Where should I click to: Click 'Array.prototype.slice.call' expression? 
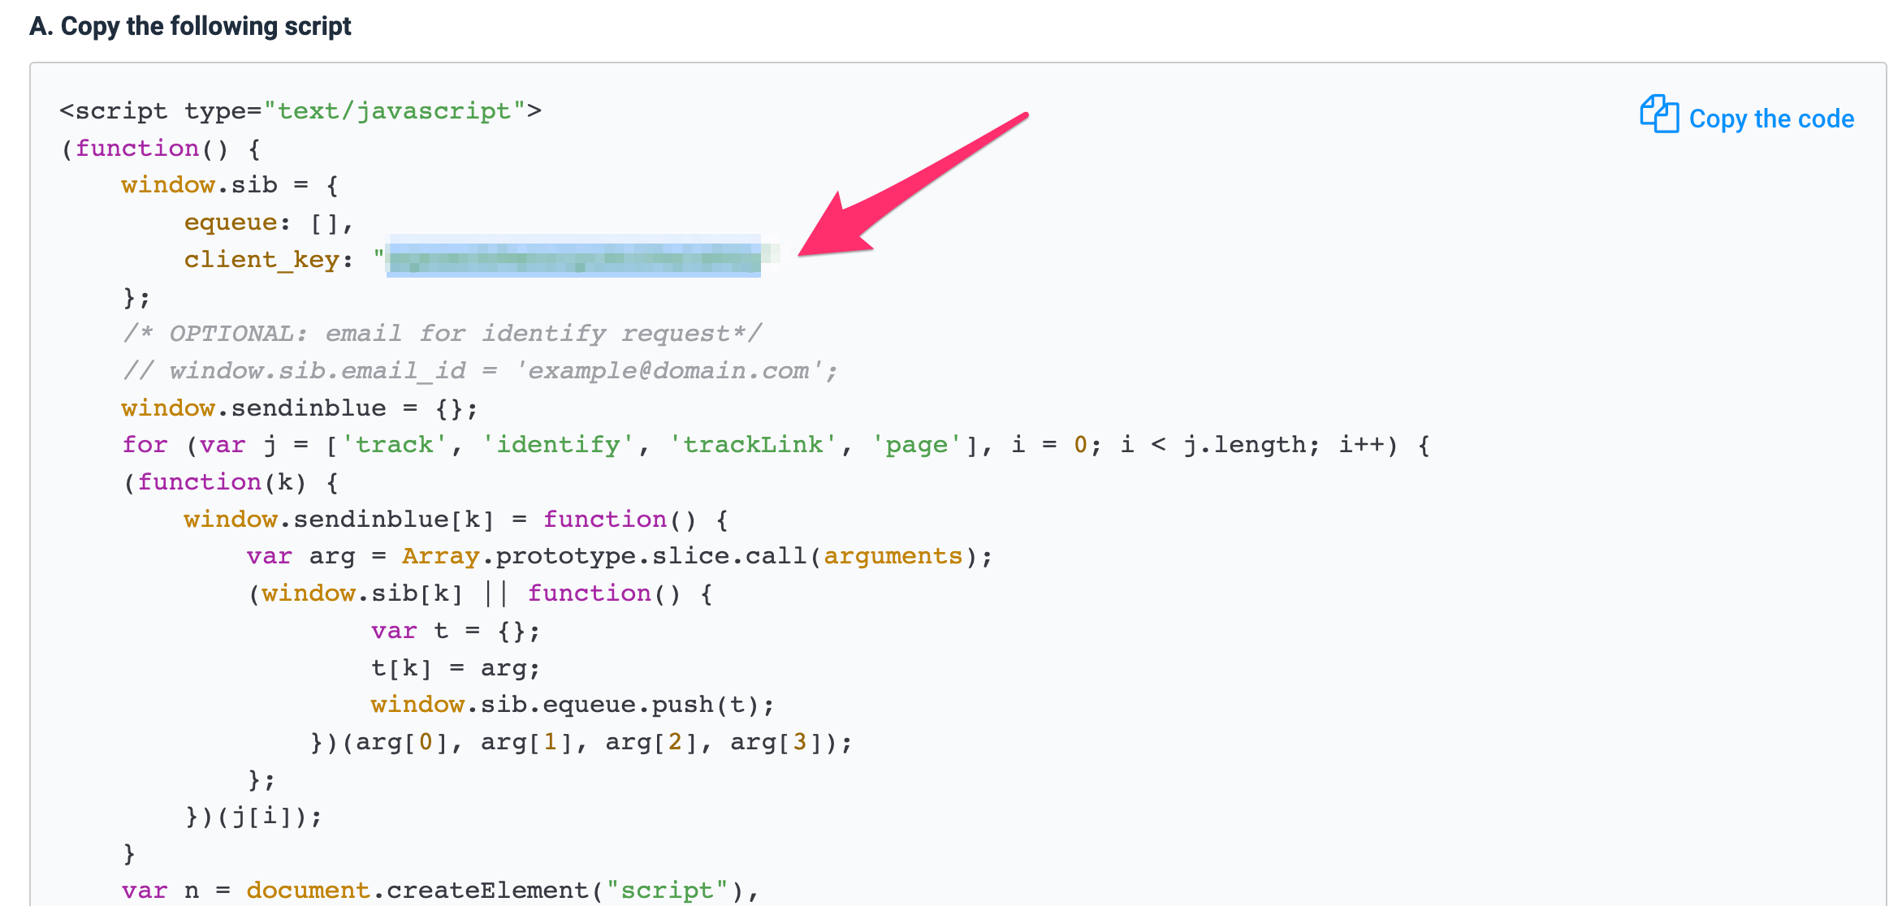tap(604, 557)
